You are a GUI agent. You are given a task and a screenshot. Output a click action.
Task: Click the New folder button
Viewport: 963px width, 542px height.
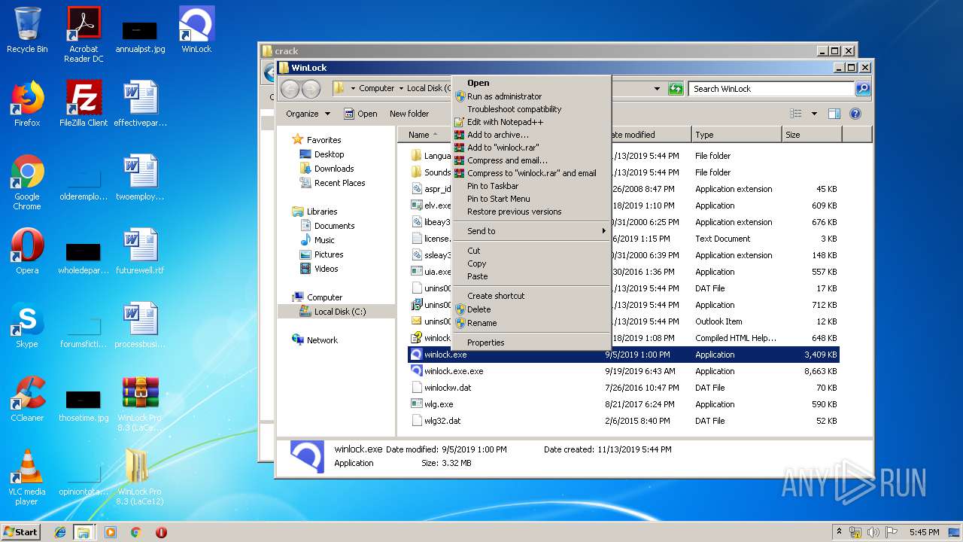tap(409, 114)
